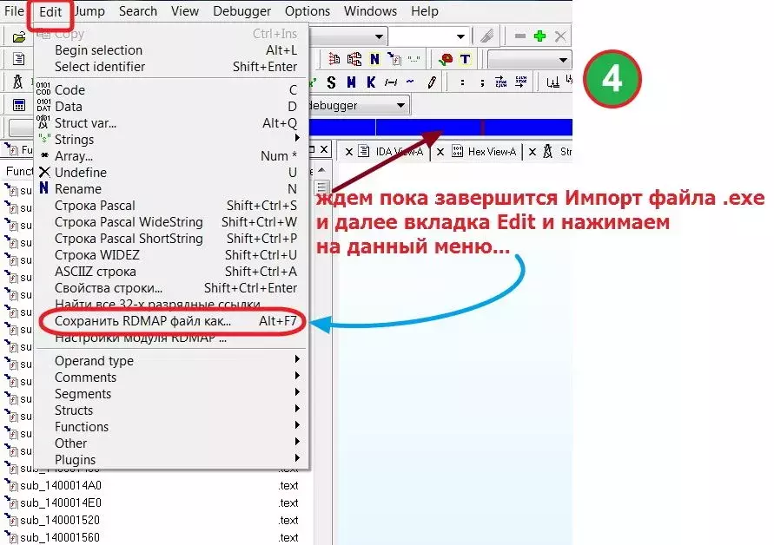Image resolution: width=774 pixels, height=545 pixels.
Task: Click the blue M toolbar icon next to S
Action: point(351,82)
